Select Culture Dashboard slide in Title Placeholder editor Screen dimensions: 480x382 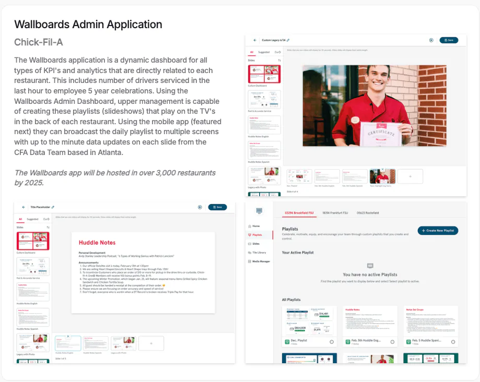tap(33, 241)
